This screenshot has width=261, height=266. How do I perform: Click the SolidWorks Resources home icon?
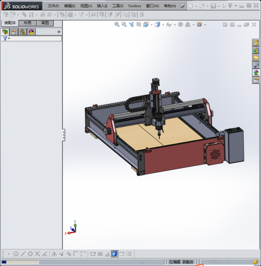[256, 43]
